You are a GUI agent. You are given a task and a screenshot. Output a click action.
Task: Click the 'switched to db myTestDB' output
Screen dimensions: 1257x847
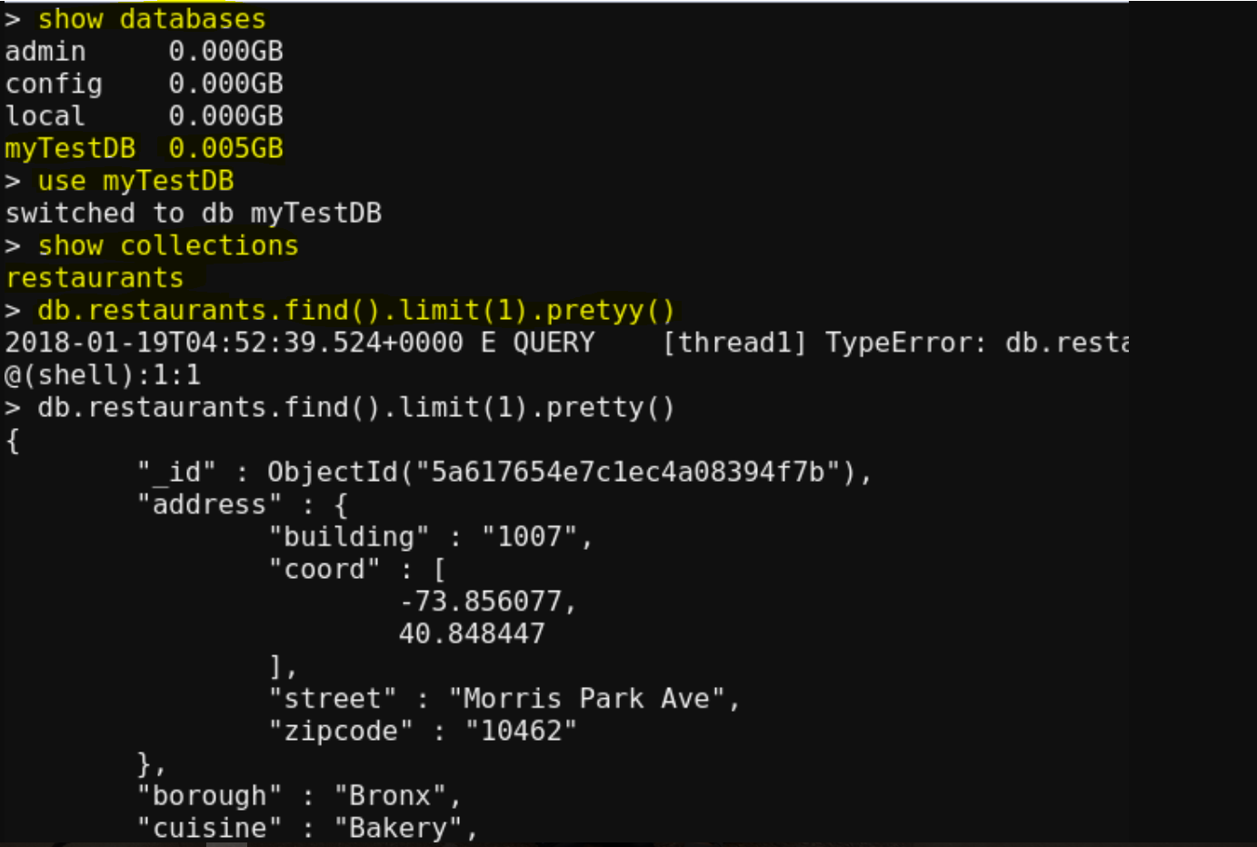pyautogui.click(x=193, y=214)
